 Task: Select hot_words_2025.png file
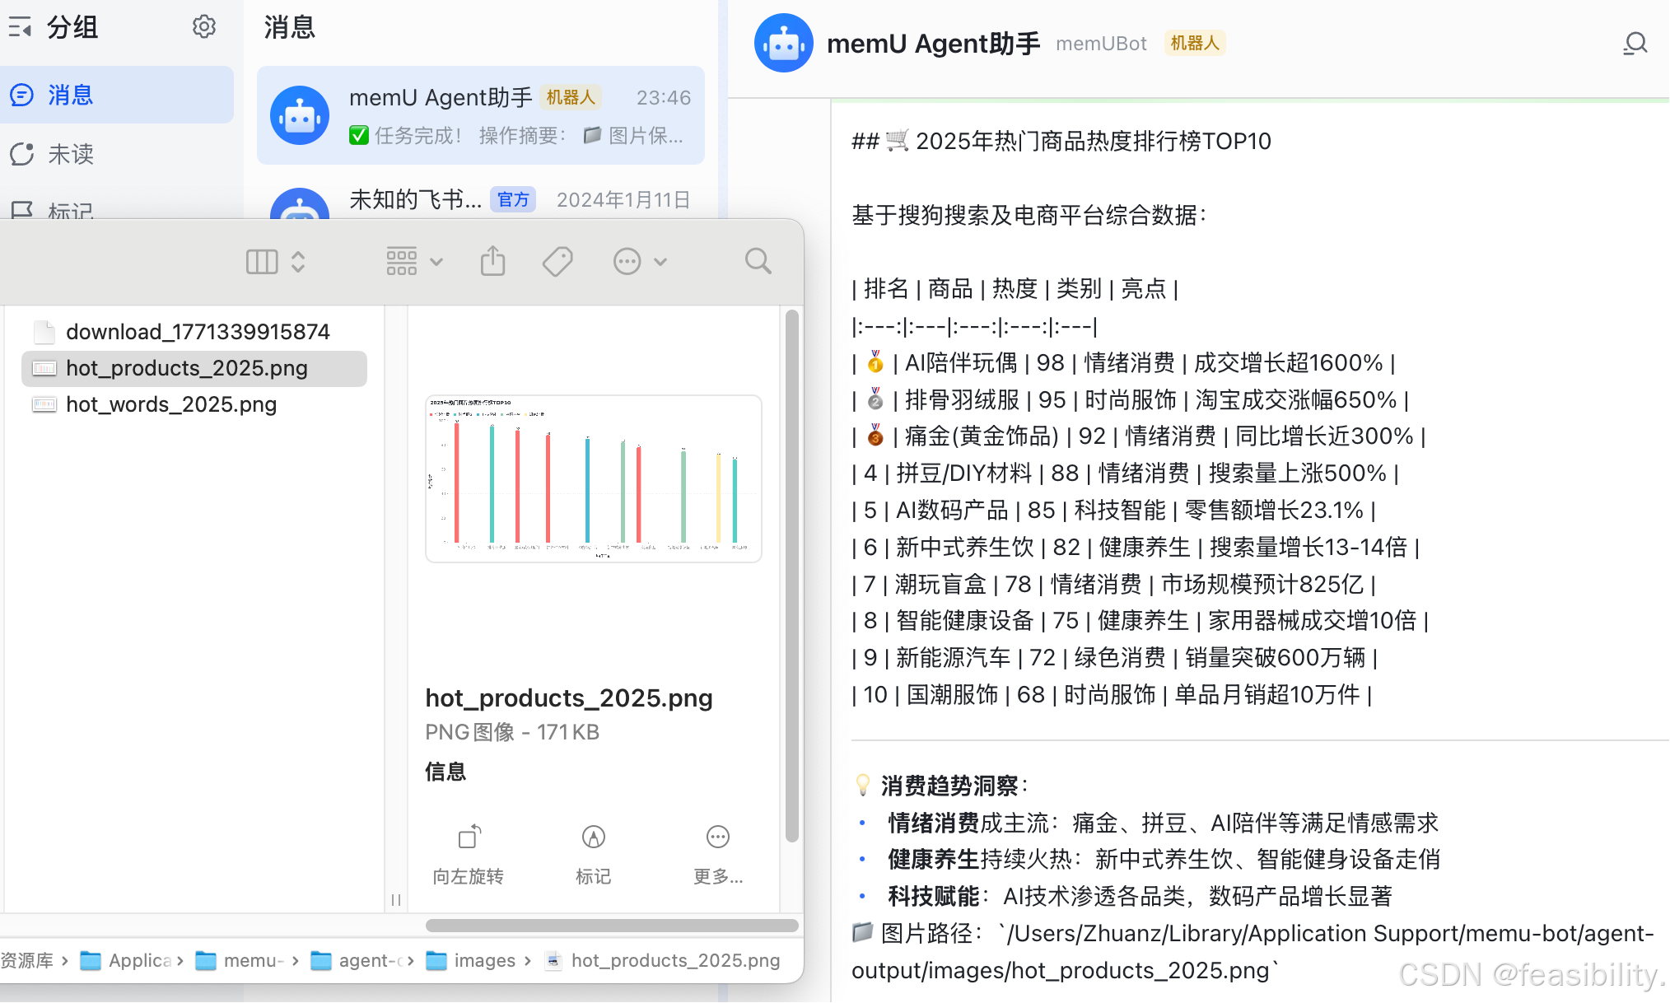[171, 404]
